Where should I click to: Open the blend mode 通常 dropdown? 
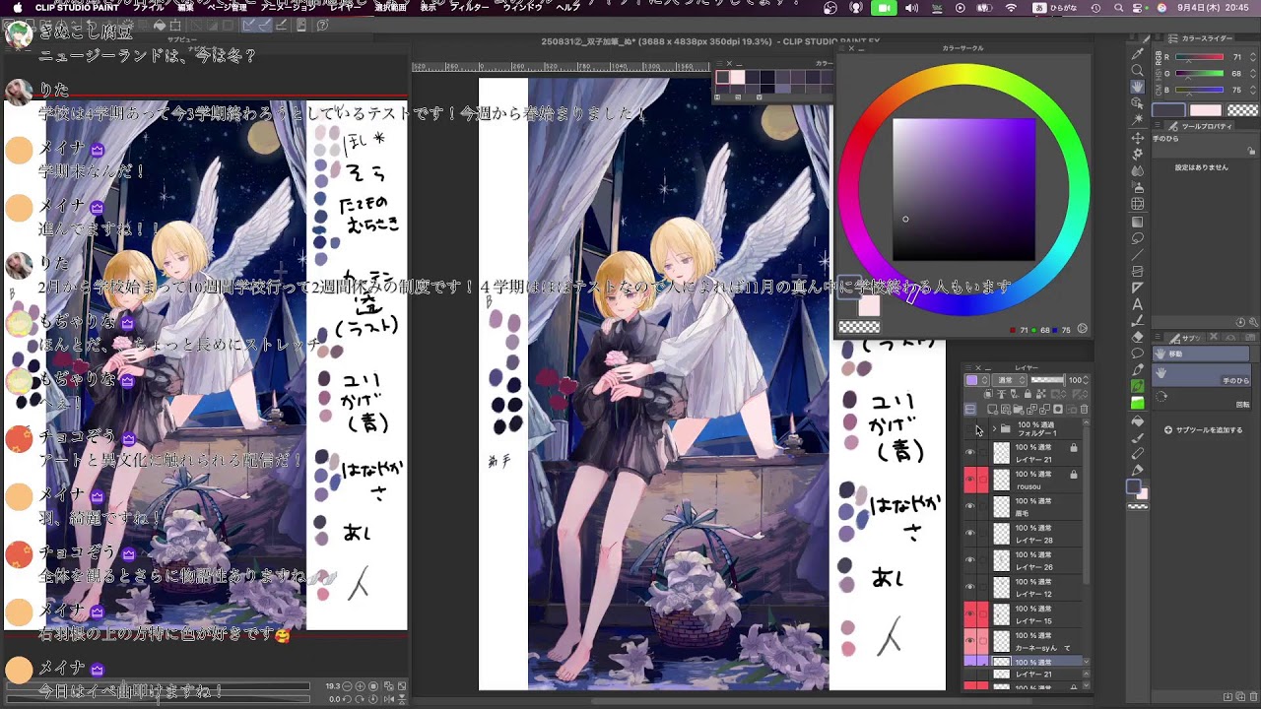(x=1010, y=380)
